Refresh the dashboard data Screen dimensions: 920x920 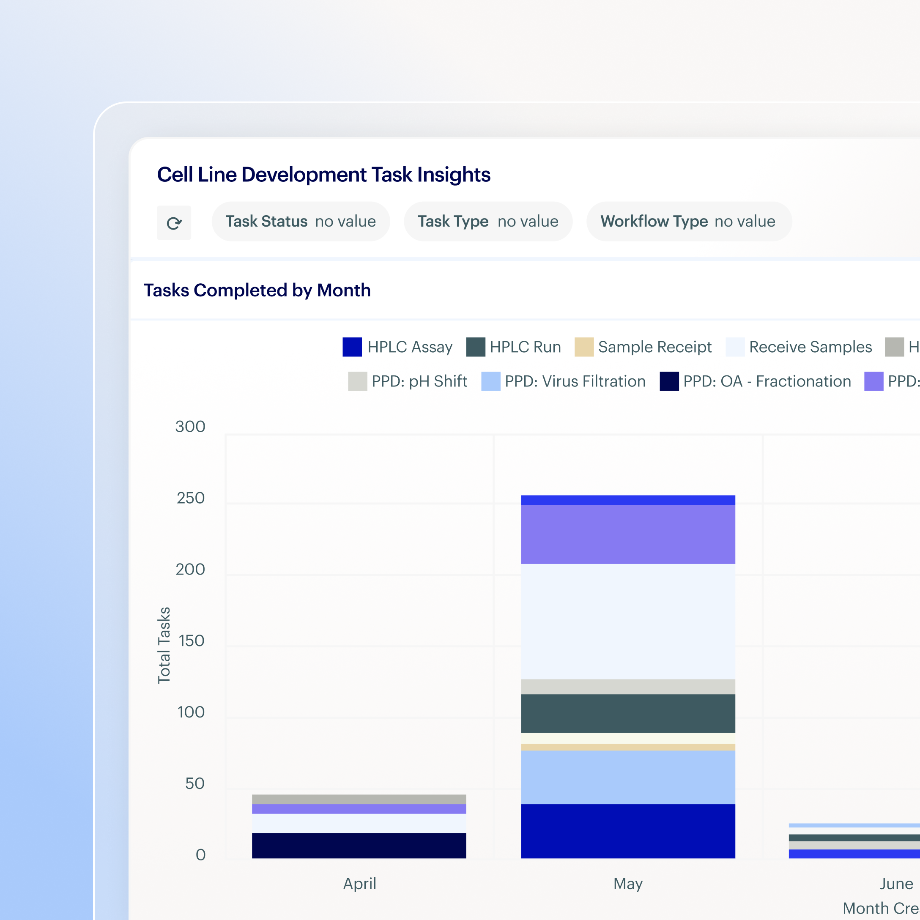click(x=174, y=222)
